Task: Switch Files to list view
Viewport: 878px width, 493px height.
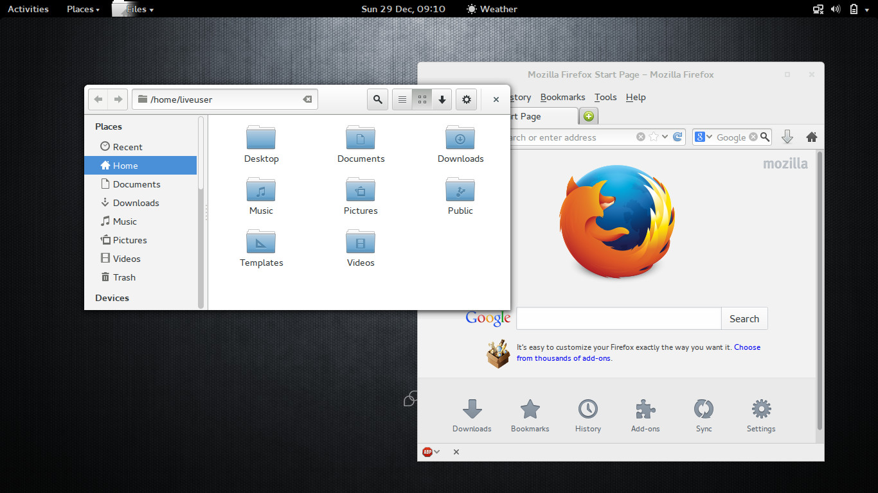Action: click(402, 99)
